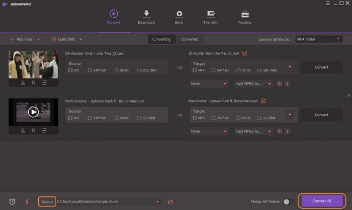Remove the Uptown Funk file from list
The height and width of the screenshot is (210, 352).
click(x=348, y=95)
